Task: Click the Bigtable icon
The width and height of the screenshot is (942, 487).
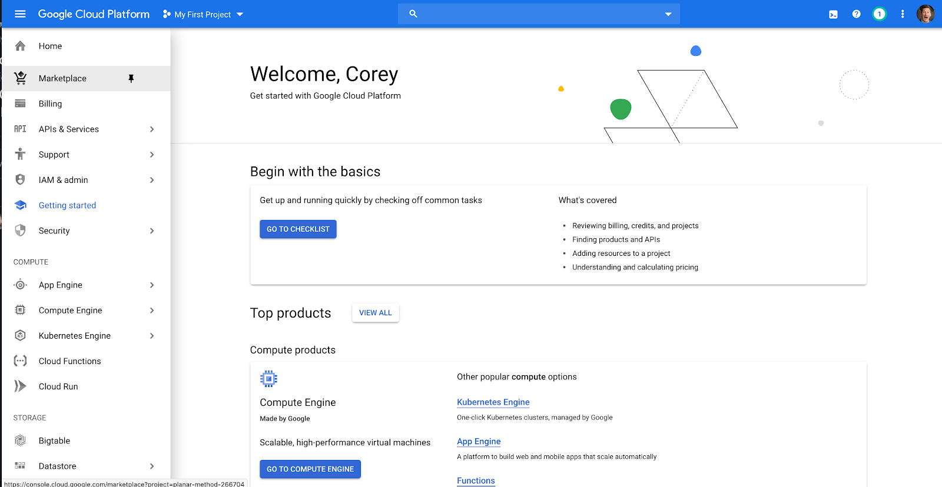Action: pyautogui.click(x=20, y=440)
